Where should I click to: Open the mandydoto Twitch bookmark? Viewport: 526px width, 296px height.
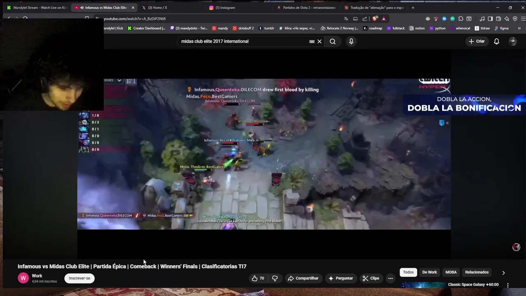pyautogui.click(x=189, y=28)
